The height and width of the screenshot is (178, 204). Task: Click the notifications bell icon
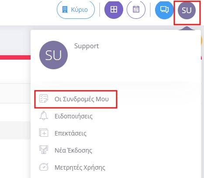coord(44,116)
